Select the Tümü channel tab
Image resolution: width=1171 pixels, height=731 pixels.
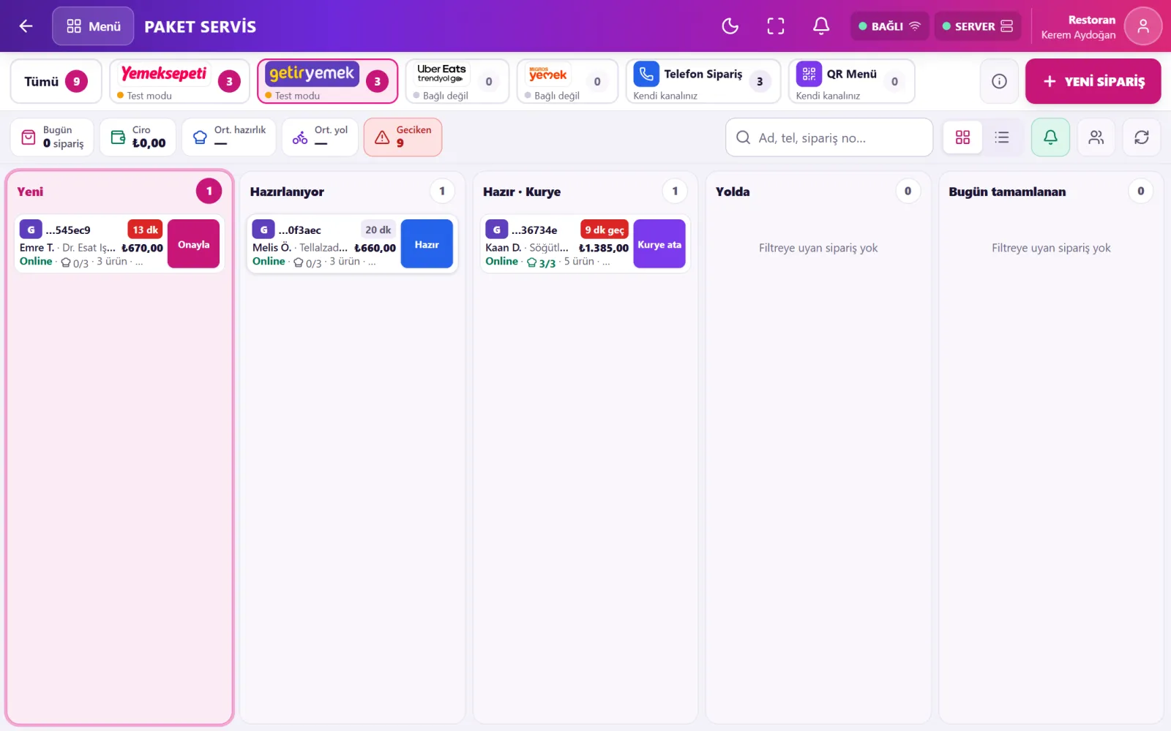pyautogui.click(x=56, y=81)
